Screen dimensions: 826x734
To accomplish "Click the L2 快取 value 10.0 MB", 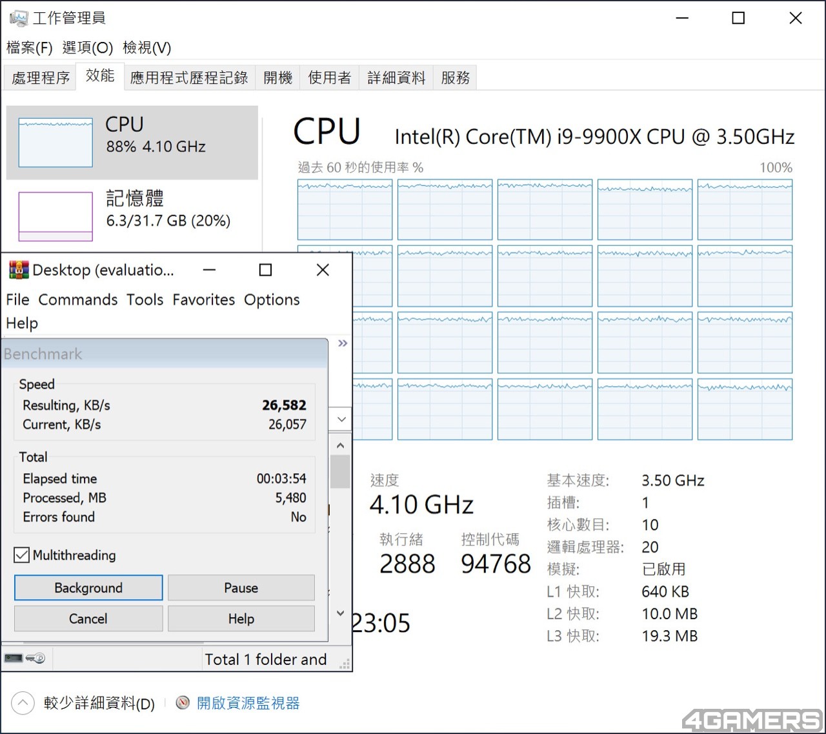I will point(670,614).
